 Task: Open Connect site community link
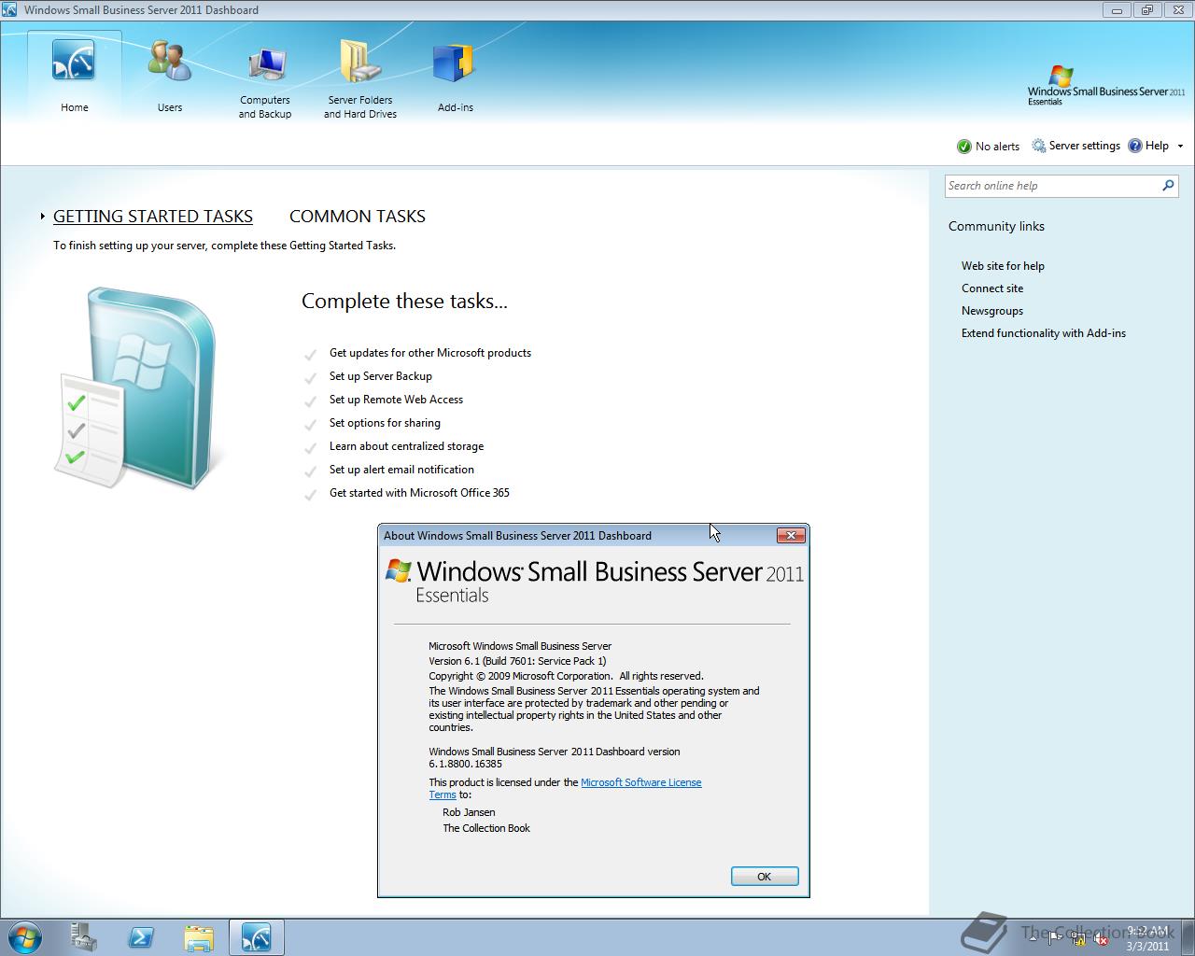coord(992,288)
